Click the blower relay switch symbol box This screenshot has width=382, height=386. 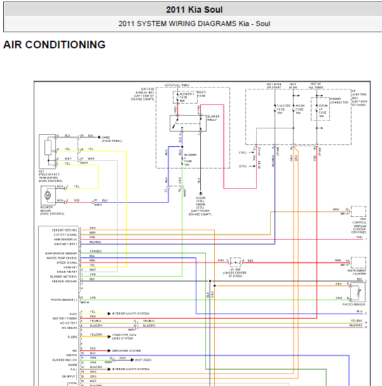coord(188,123)
